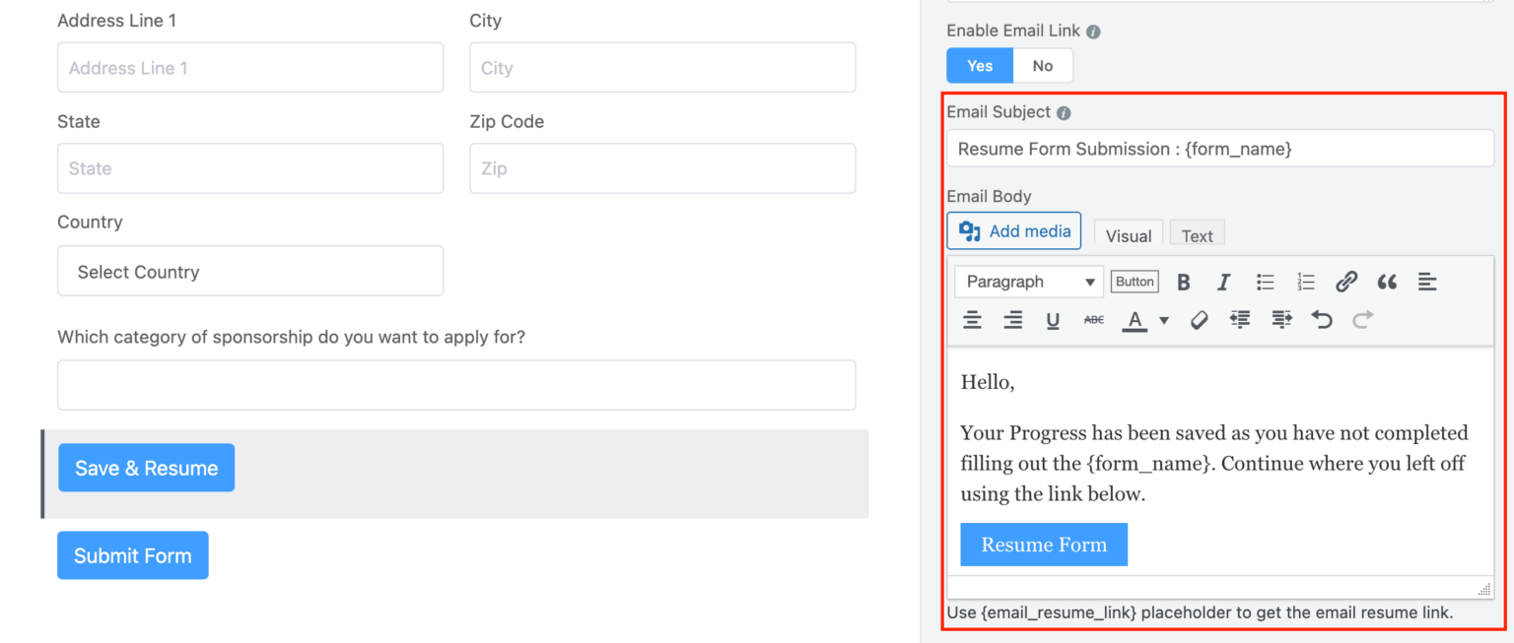Screen dimensions: 1514x643
Task: Insert a bulleted list
Action: pos(1266,283)
